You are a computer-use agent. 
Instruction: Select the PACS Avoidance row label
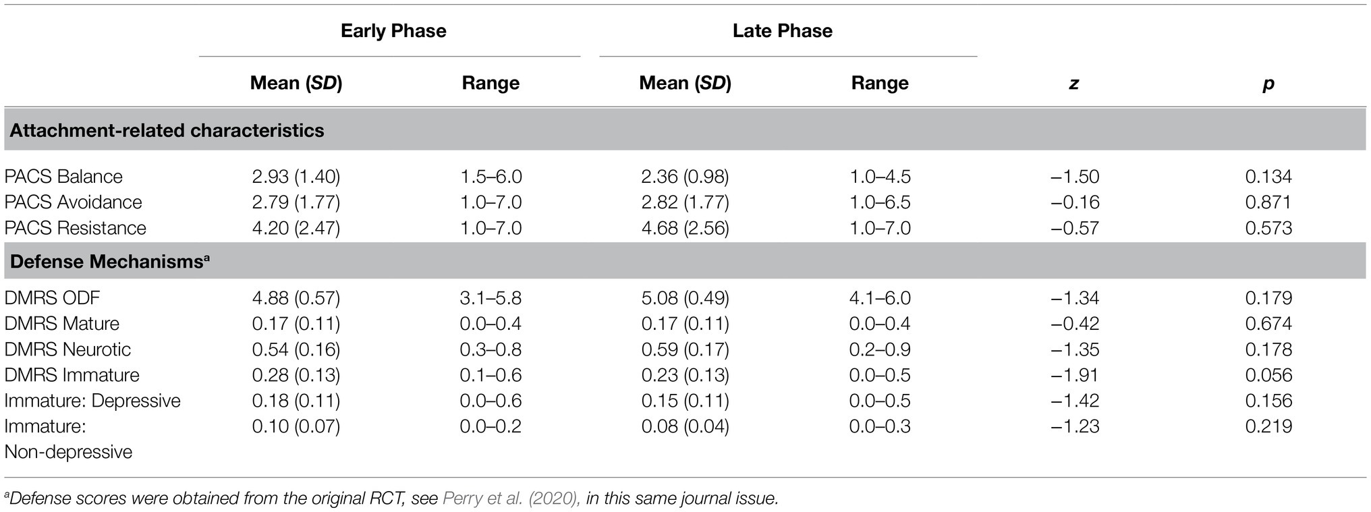click(x=73, y=202)
